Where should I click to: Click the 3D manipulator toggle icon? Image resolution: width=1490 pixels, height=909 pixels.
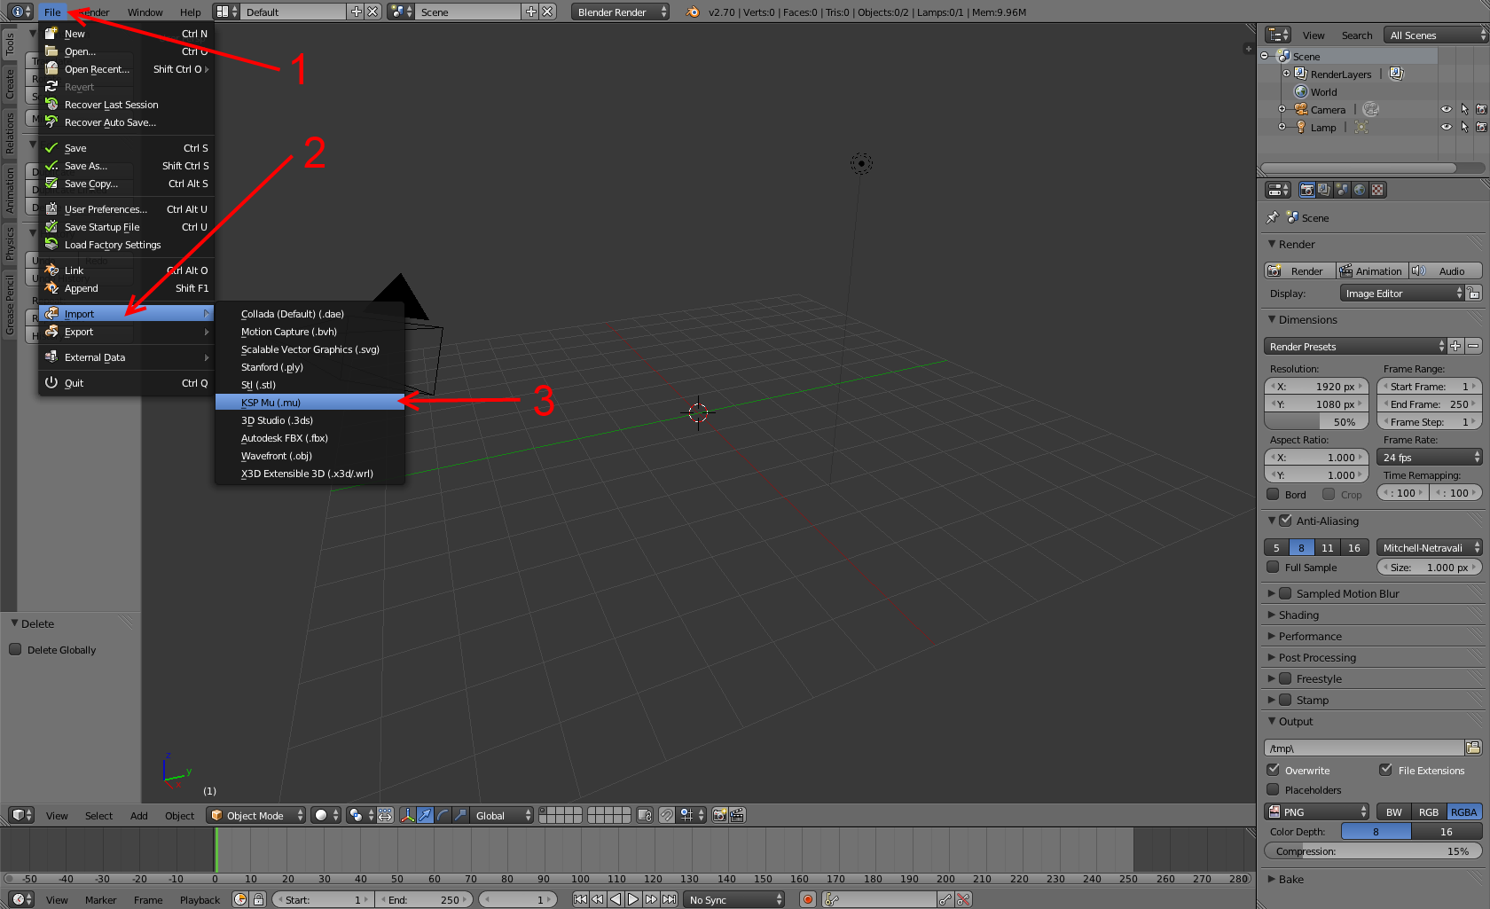coord(407,815)
